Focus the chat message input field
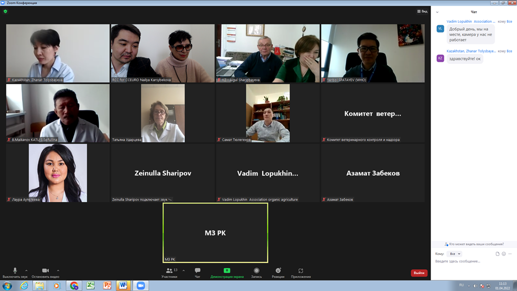517x291 pixels. [473, 261]
